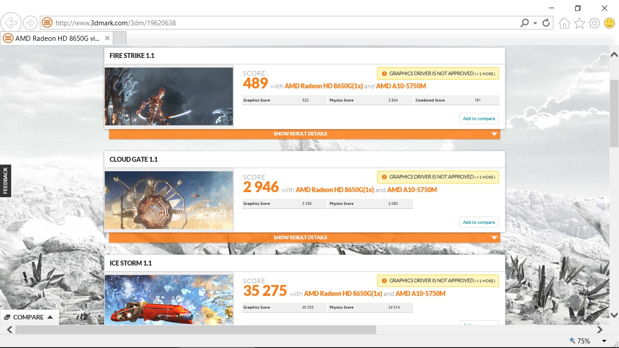Screen dimensions: 619x348
Task: Click the search magnifier icon in address bar
Action: click(525, 23)
